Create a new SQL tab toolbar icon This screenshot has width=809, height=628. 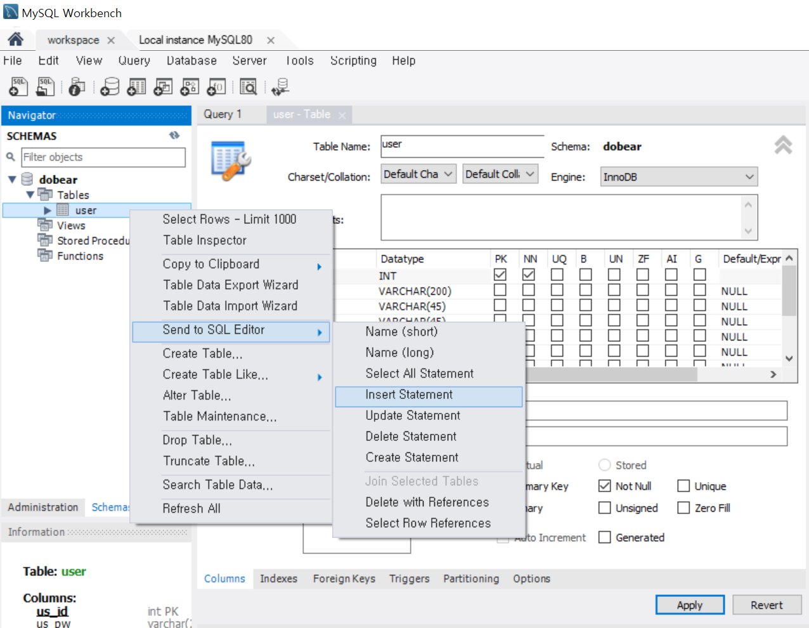(x=18, y=86)
